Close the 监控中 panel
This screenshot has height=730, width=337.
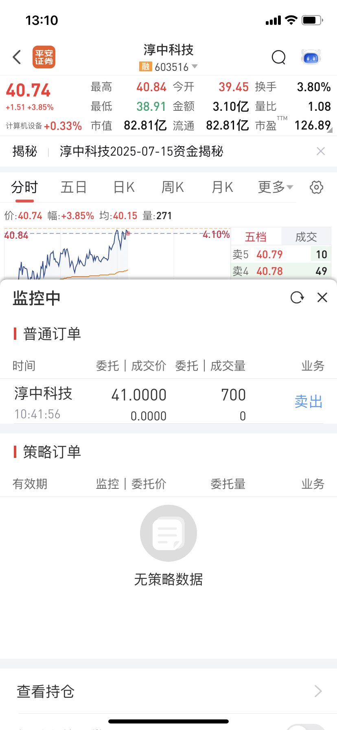[x=322, y=297]
